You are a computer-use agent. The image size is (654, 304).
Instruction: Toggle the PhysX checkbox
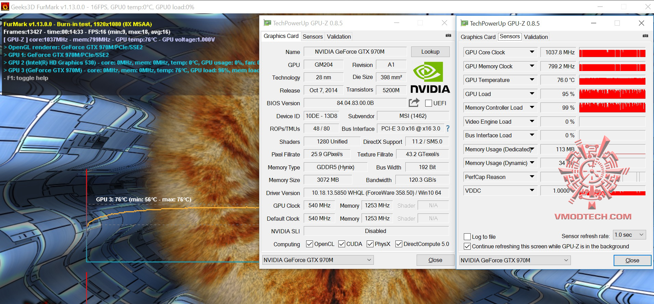(370, 244)
